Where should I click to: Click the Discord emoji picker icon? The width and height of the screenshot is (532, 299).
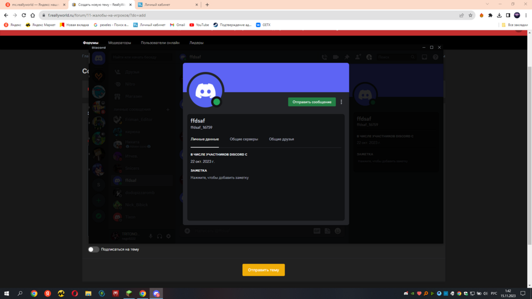(338, 231)
